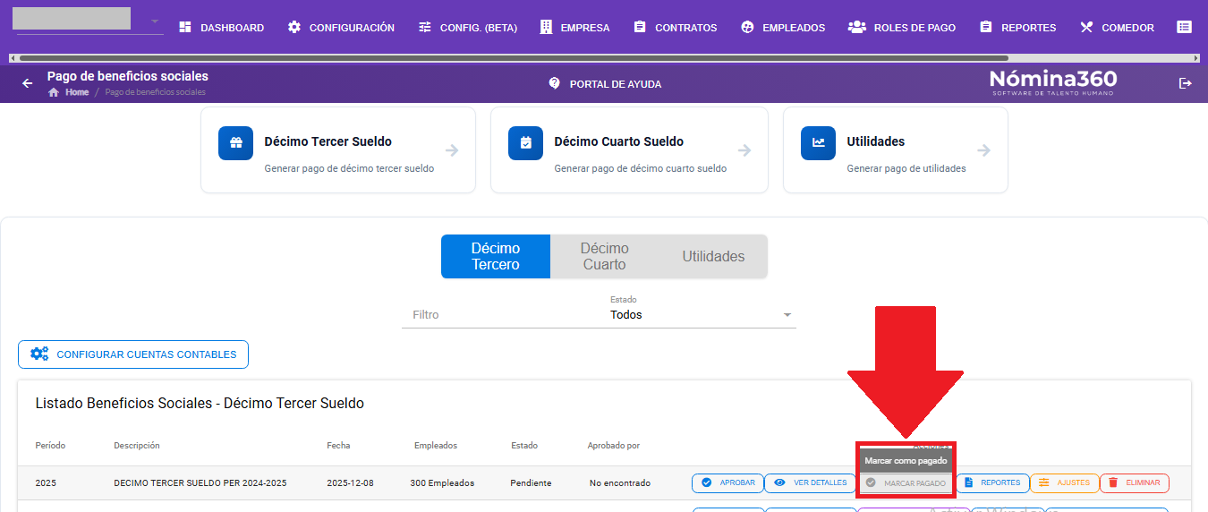This screenshot has height=512, width=1208.
Task: Click the arrow on the Décimo Tercer Sueldo card
Action: pyautogui.click(x=452, y=150)
